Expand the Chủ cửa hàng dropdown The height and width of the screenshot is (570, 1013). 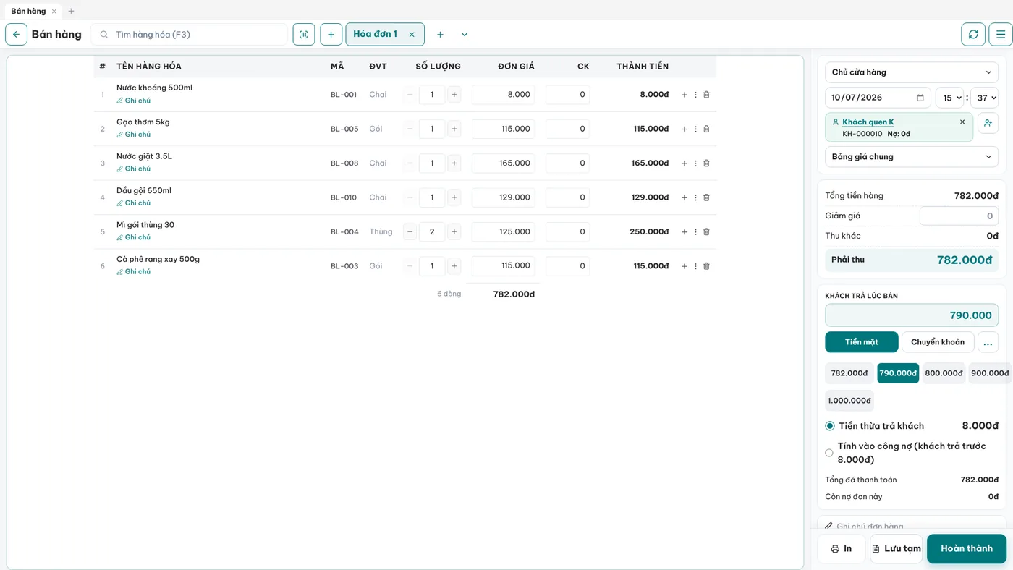tap(912, 72)
